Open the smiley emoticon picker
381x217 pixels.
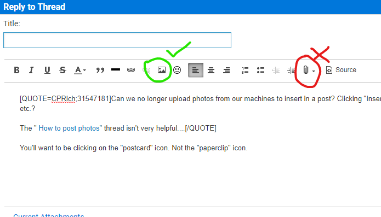tap(177, 70)
